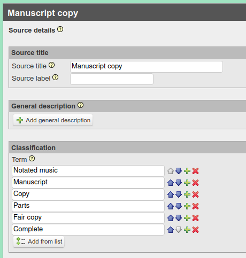Viewport: 246px width, 258px height.
Task: Click Add general description button
Action: (x=53, y=120)
